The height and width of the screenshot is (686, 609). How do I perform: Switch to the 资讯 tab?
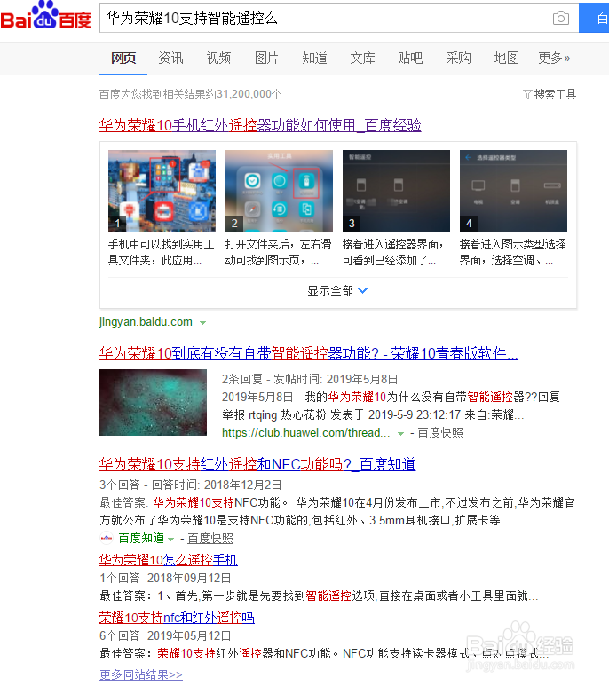(x=170, y=59)
